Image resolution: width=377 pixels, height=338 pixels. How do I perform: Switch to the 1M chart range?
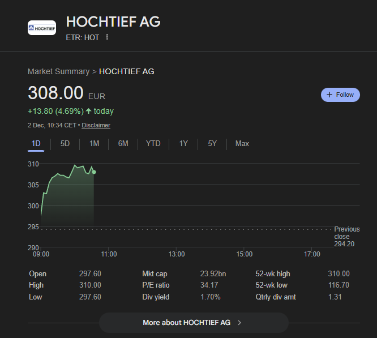[x=94, y=143]
